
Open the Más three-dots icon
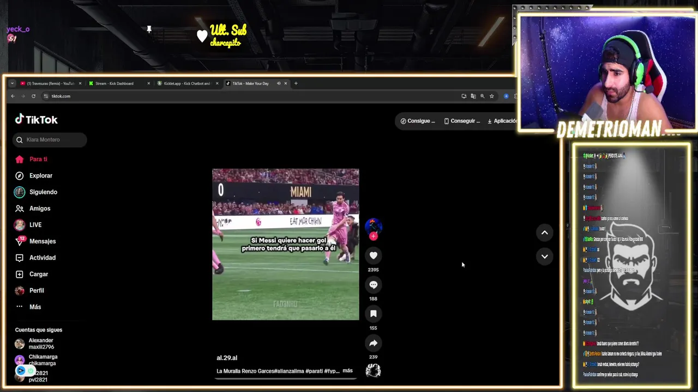20,307
